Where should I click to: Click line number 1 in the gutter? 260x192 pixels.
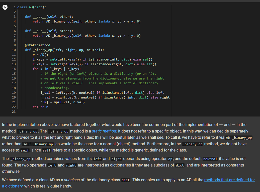click(x=14, y=7)
